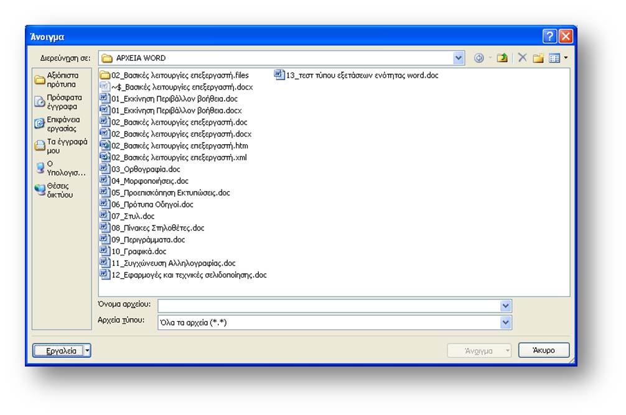Viewport: 626px width, 415px height.
Task: Go to Επιφάνεια εργασίας in places bar
Action: click(x=62, y=124)
